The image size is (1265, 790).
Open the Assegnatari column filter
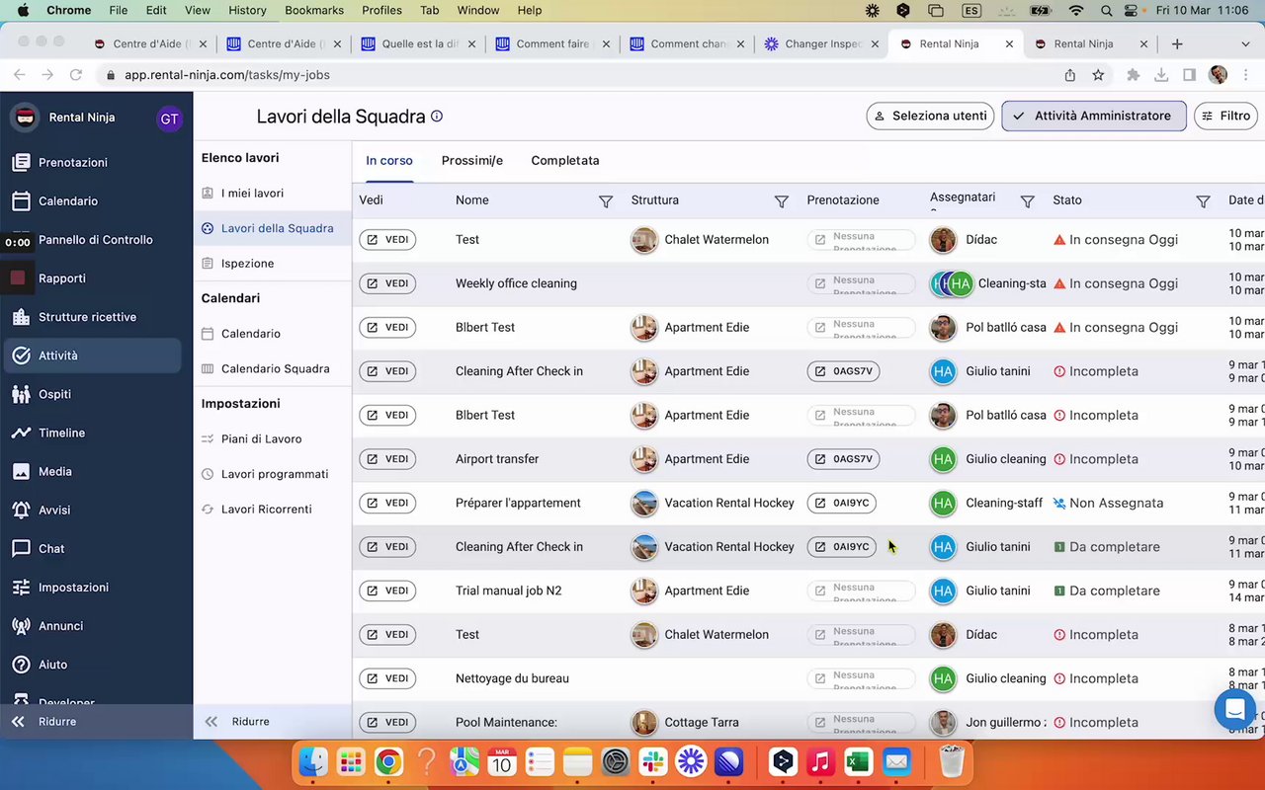1027,201
